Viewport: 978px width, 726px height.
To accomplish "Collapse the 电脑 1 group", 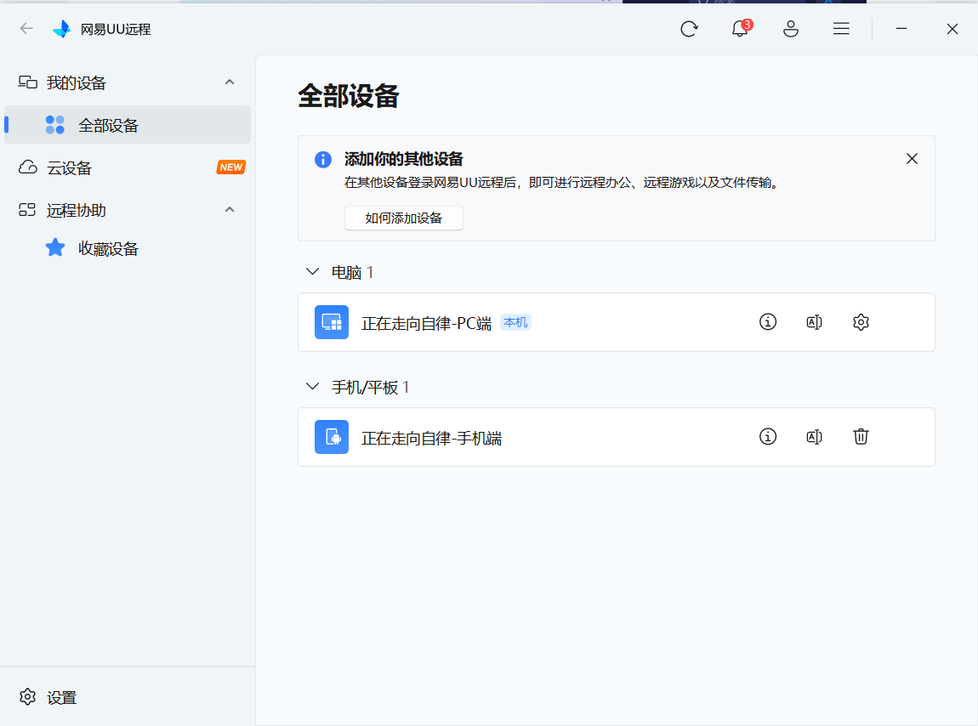I will tap(312, 272).
